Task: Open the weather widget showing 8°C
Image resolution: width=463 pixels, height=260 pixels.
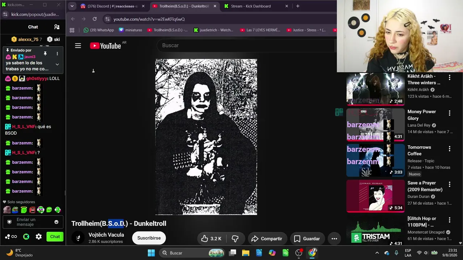Action: point(20,253)
